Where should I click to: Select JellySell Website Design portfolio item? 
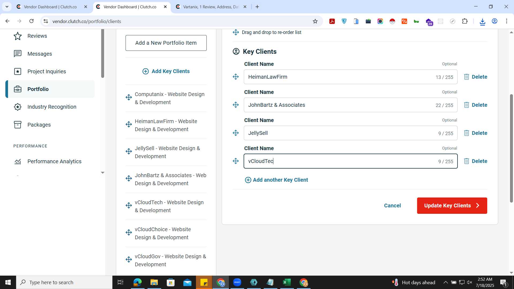tap(167, 152)
